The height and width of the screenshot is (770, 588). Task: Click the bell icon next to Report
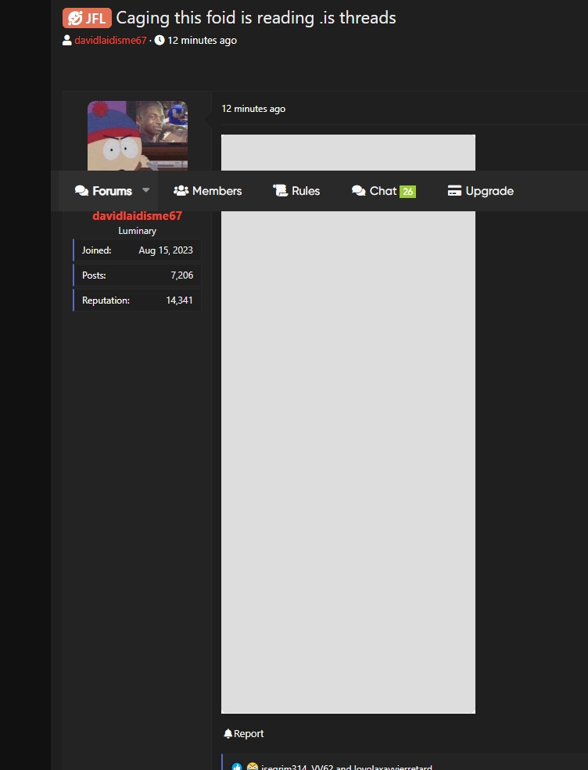point(228,734)
